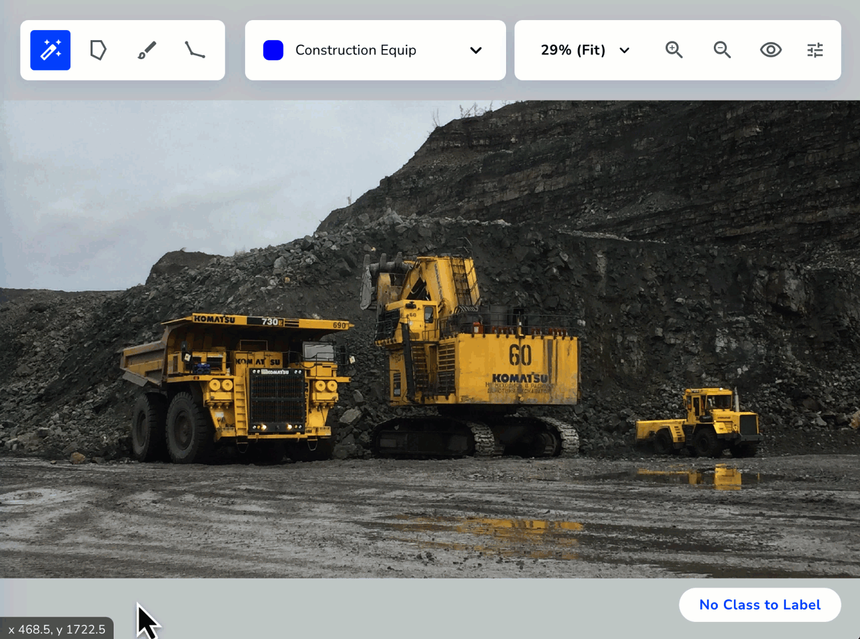Click the small yellow wheel dozer in the image

click(698, 422)
